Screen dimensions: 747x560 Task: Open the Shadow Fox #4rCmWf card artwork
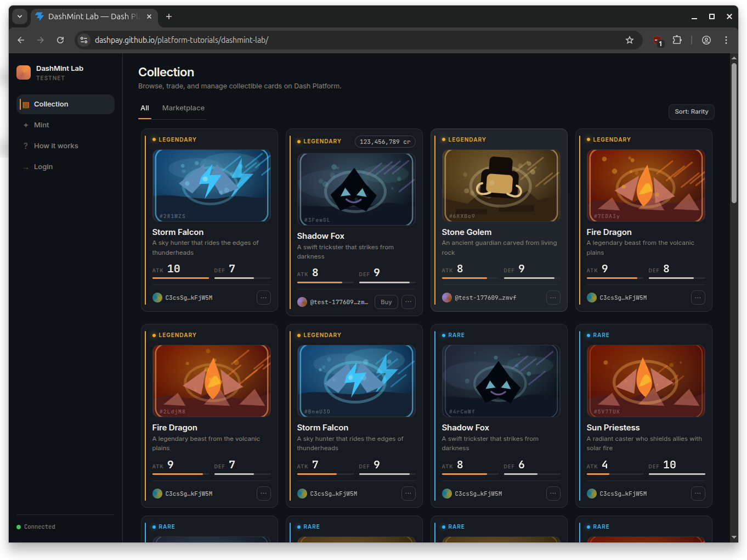coord(501,381)
